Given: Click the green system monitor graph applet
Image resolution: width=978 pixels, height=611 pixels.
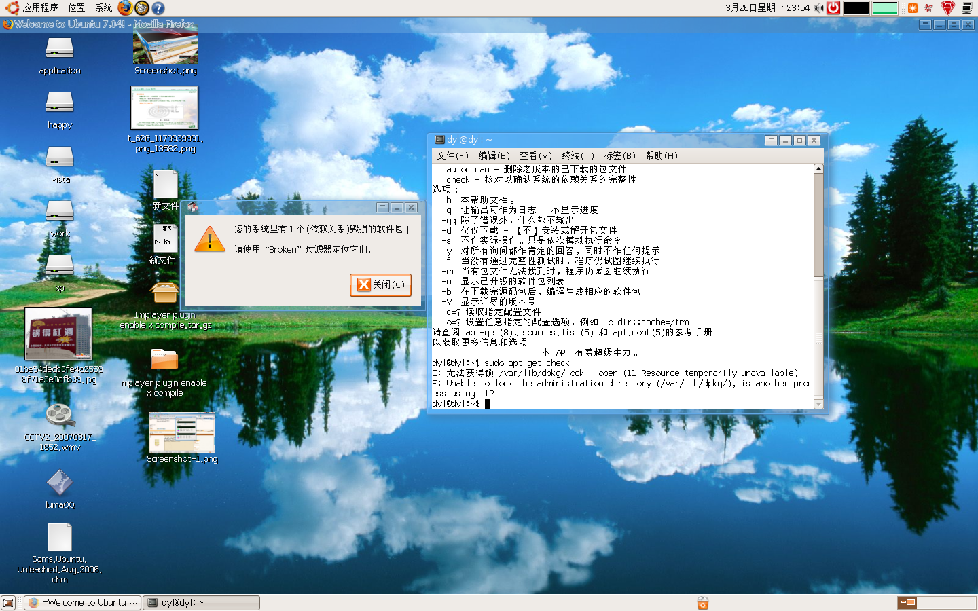Looking at the screenshot, I should [885, 8].
